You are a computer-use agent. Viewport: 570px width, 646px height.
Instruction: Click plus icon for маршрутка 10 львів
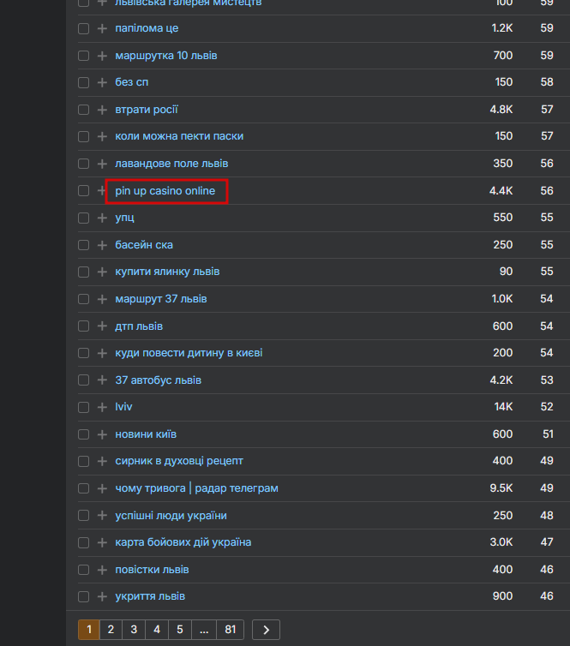point(102,56)
